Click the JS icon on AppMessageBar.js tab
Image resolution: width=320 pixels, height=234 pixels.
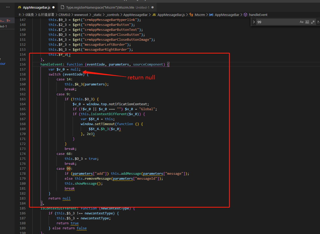pyautogui.click(x=19, y=8)
